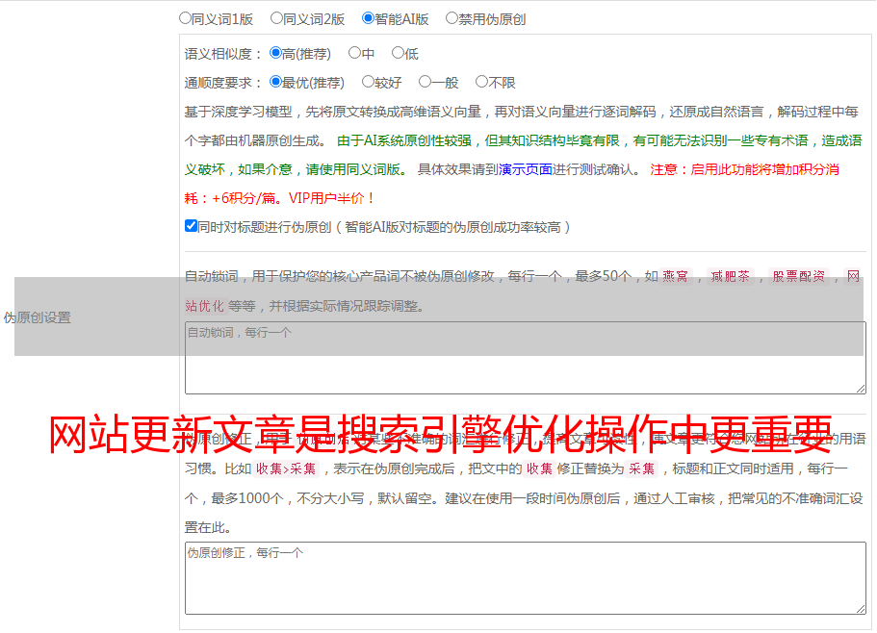Click the 伪原创修正 textarea resize handle
877x633 pixels.
pos(861,608)
